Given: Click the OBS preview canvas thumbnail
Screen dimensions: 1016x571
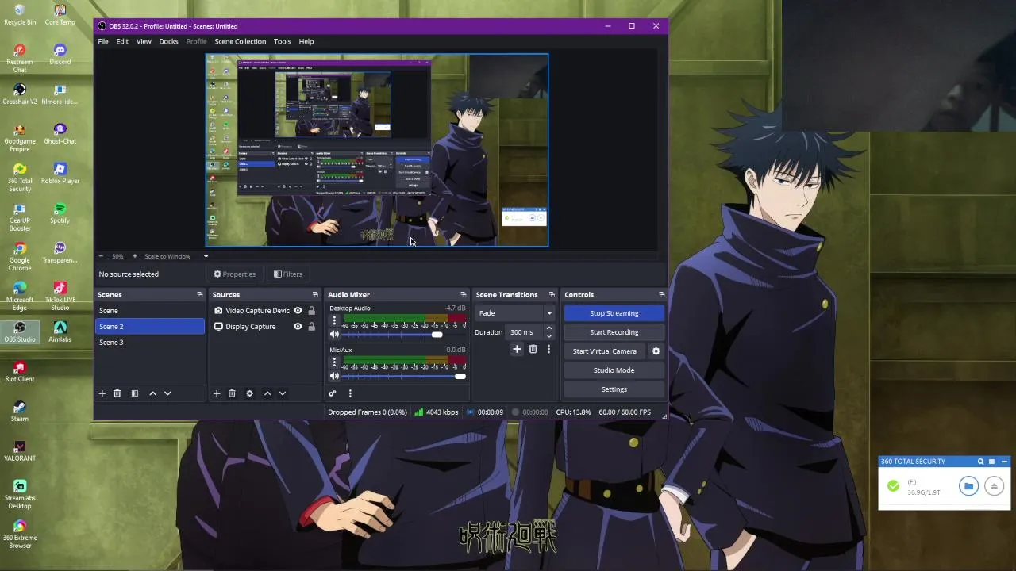Looking at the screenshot, I should (x=377, y=151).
